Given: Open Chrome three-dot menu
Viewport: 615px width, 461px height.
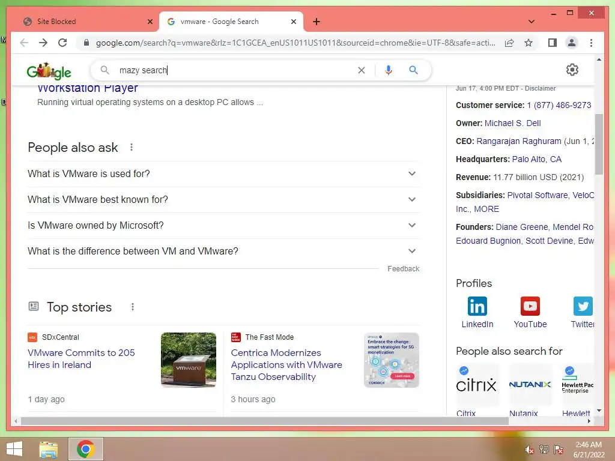Looking at the screenshot, I should coord(591,43).
